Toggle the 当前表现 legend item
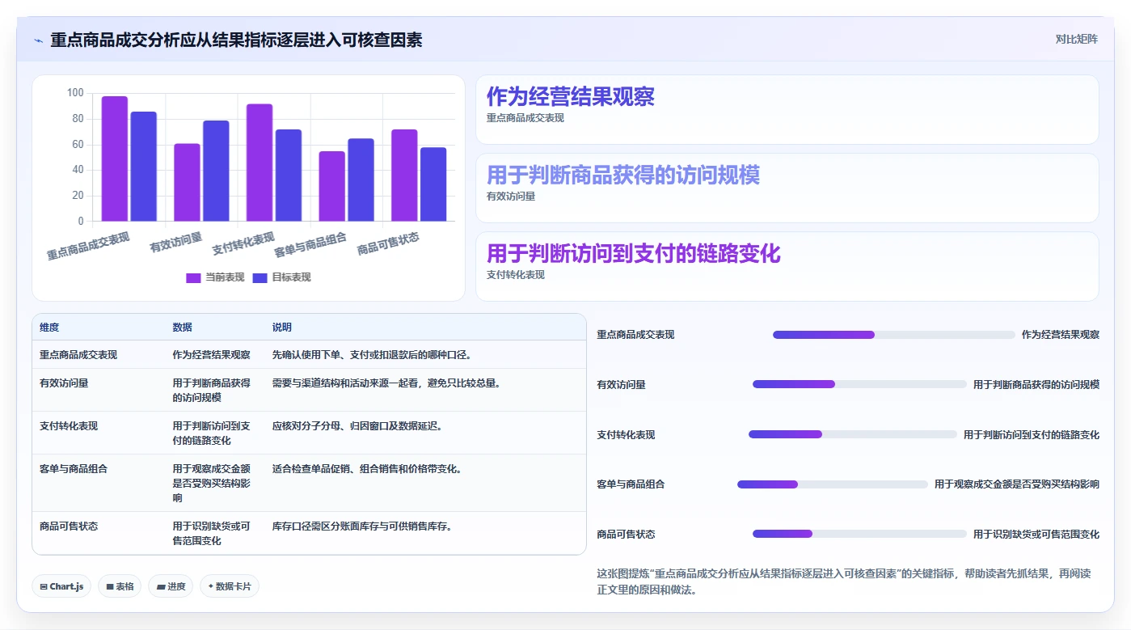This screenshot has width=1131, height=630. point(215,277)
